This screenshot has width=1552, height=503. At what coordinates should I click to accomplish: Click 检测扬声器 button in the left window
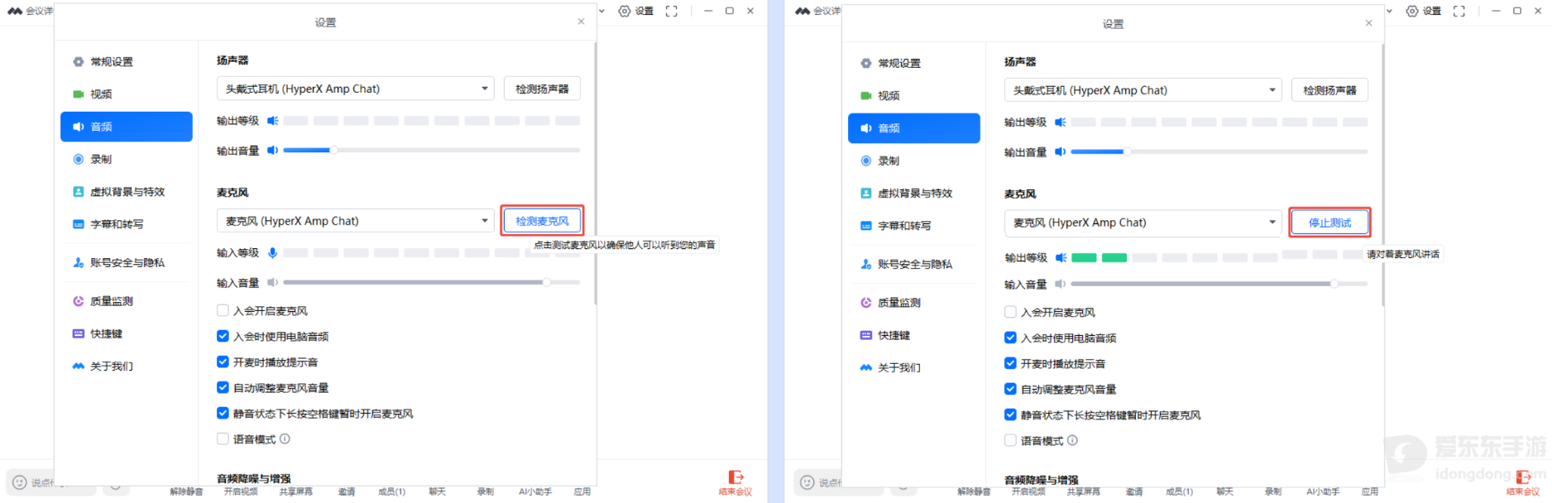542,89
